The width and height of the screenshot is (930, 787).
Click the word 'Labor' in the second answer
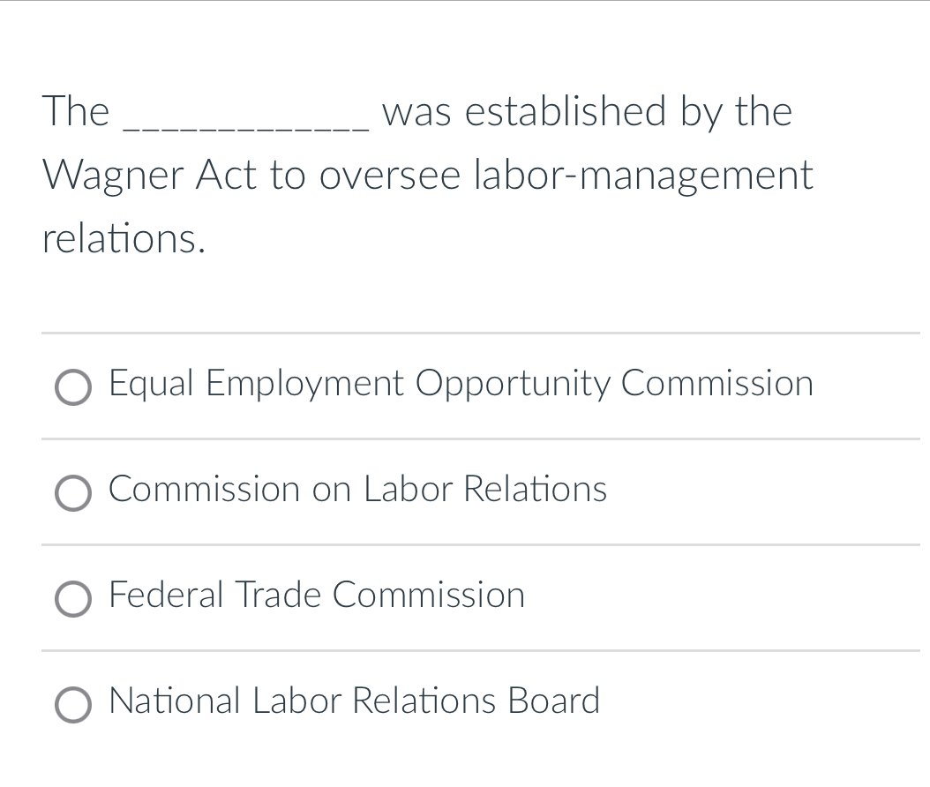tap(408, 489)
